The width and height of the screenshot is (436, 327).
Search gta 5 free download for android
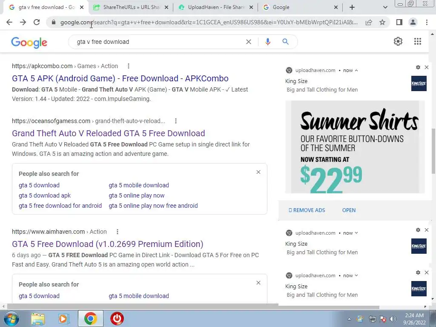pos(60,206)
